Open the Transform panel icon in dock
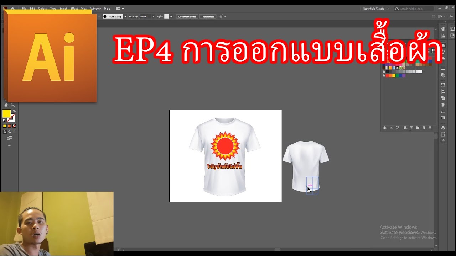 click(x=443, y=85)
